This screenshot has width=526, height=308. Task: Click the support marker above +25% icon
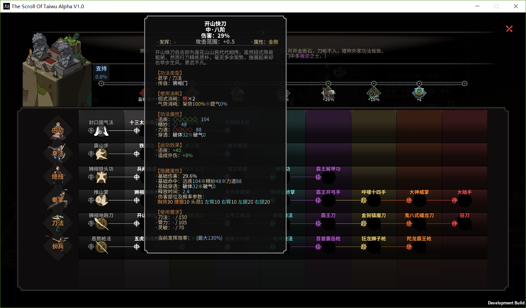click(328, 84)
